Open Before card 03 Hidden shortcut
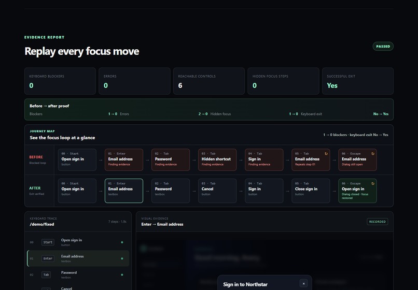418x290 pixels. (x=217, y=160)
